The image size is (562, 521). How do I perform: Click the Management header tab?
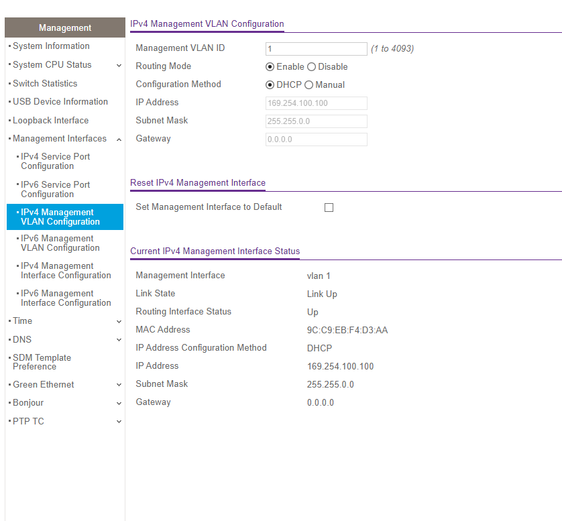pos(65,27)
